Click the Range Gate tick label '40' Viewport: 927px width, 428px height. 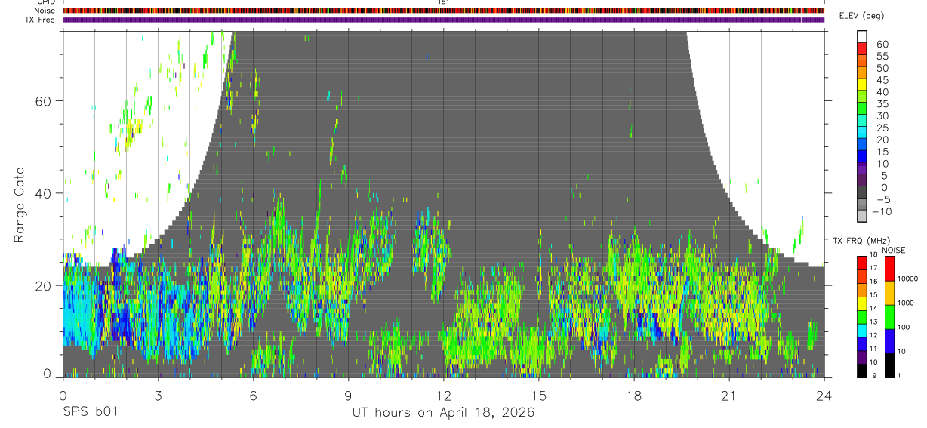tap(44, 193)
